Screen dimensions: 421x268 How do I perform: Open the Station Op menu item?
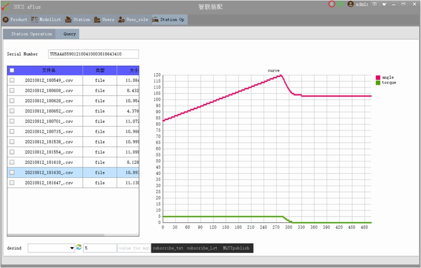169,20
